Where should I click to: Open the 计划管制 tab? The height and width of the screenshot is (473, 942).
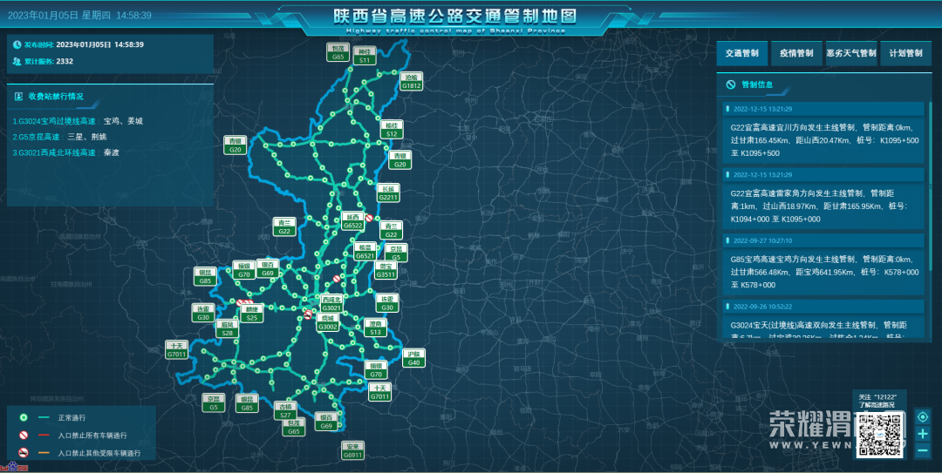coord(905,53)
